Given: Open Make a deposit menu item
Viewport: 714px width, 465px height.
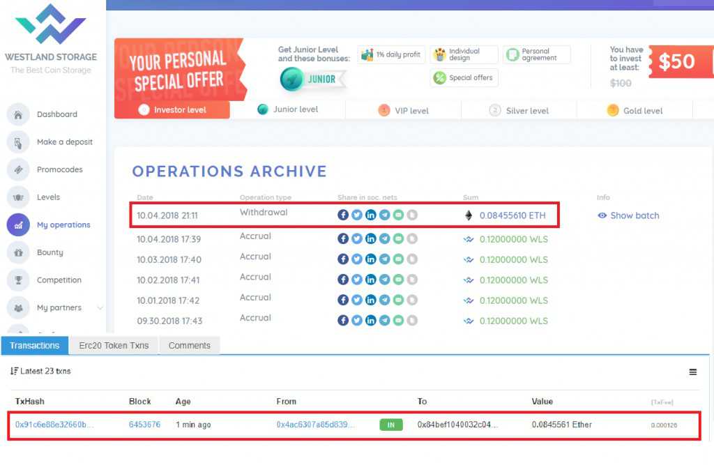Looking at the screenshot, I should (x=65, y=142).
